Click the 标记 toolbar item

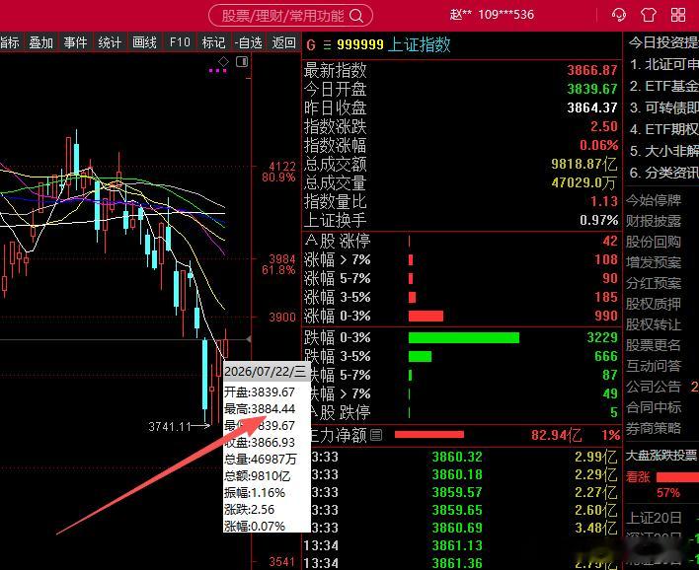click(x=214, y=42)
